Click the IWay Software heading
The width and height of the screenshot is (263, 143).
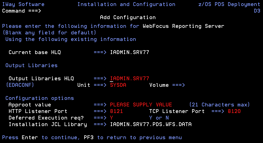[23, 4]
